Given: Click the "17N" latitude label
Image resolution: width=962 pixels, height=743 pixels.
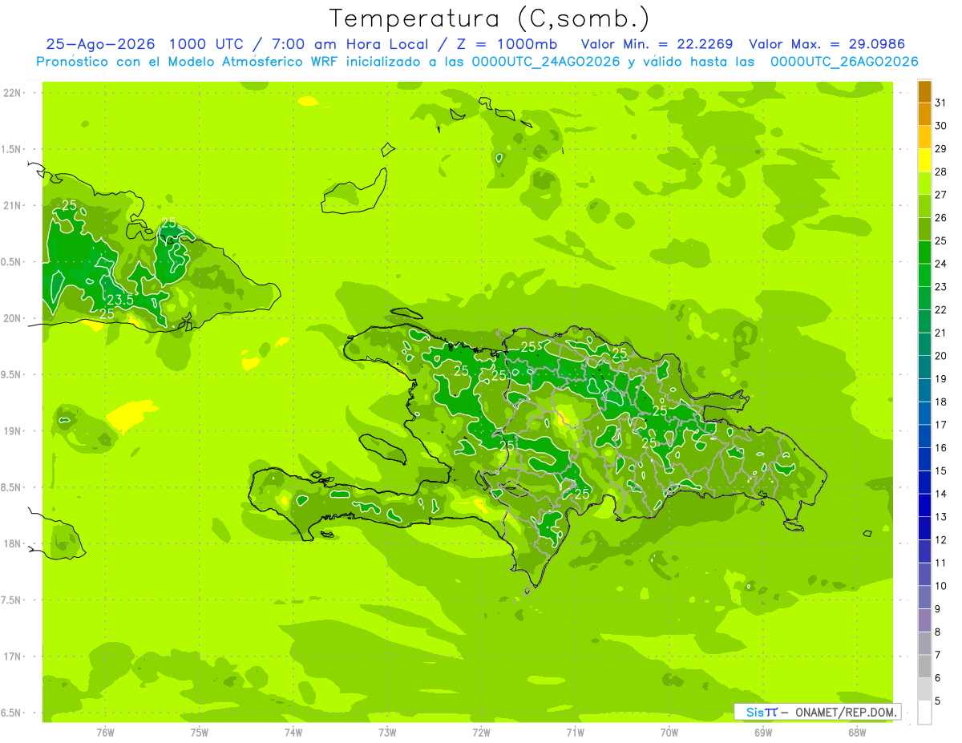Looking at the screenshot, I should click(x=11, y=656).
